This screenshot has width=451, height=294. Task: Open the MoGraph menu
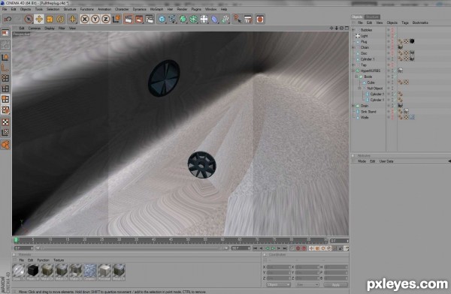pos(156,9)
